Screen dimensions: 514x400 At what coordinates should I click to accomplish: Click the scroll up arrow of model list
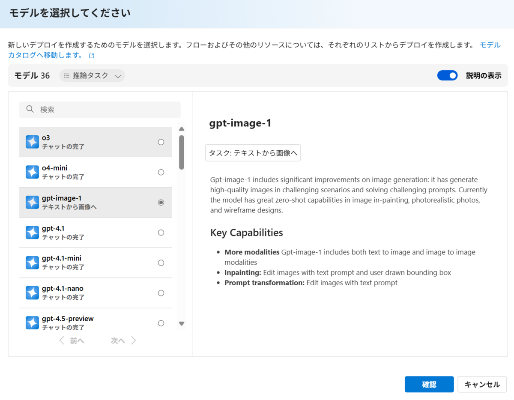(x=182, y=129)
